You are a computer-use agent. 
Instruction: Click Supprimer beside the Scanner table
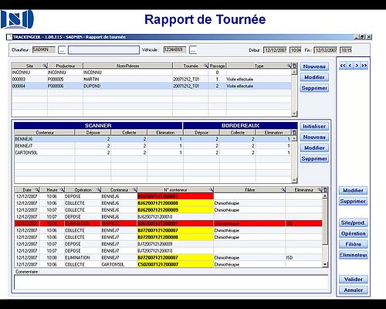tap(314, 159)
